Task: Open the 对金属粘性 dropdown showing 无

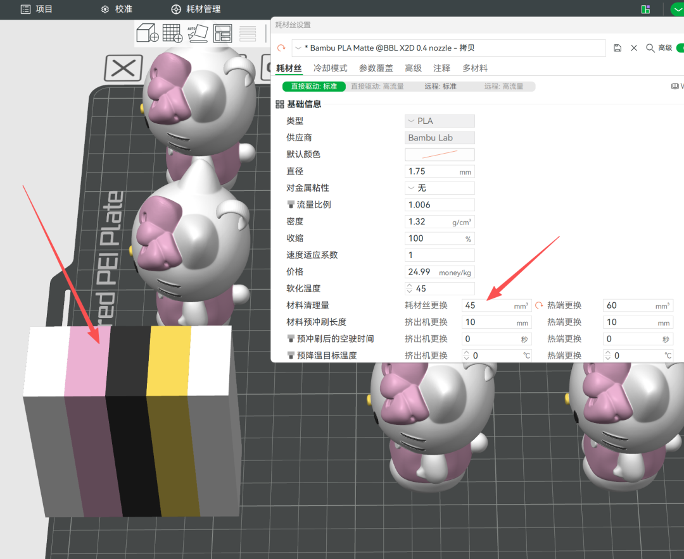Action: tap(440, 188)
